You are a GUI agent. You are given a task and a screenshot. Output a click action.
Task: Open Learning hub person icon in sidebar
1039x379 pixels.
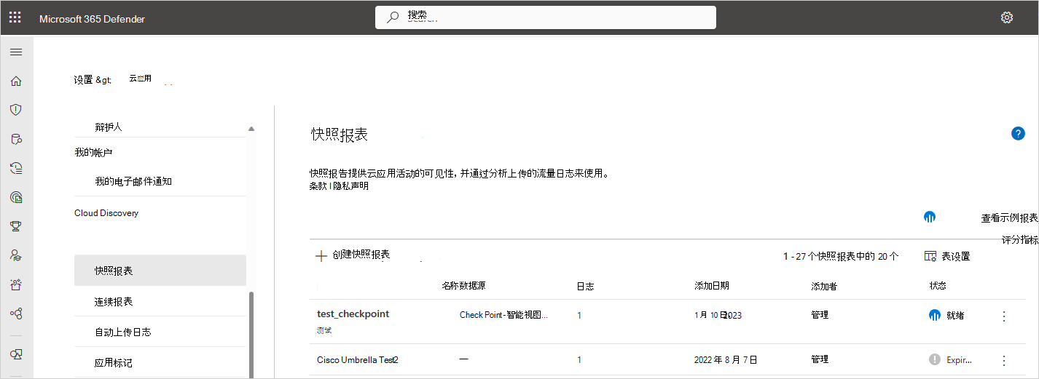pos(15,255)
